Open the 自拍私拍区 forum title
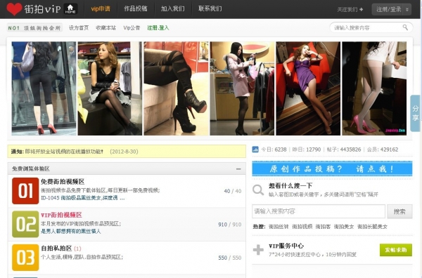 click(56, 249)
